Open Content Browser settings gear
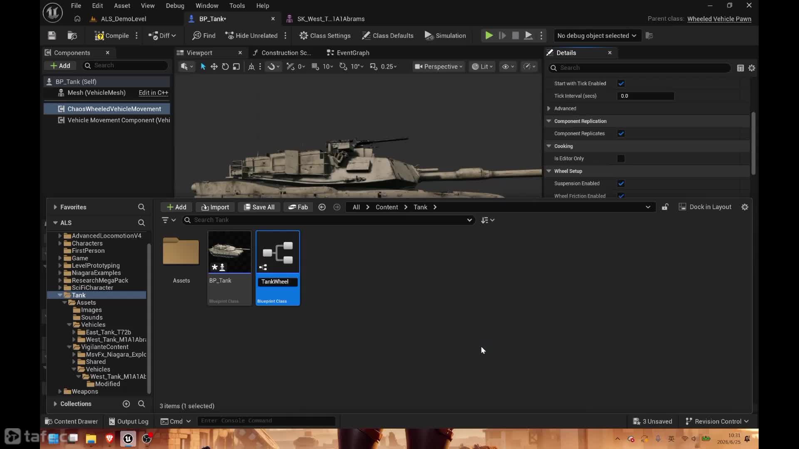The height and width of the screenshot is (449, 799). (x=745, y=207)
